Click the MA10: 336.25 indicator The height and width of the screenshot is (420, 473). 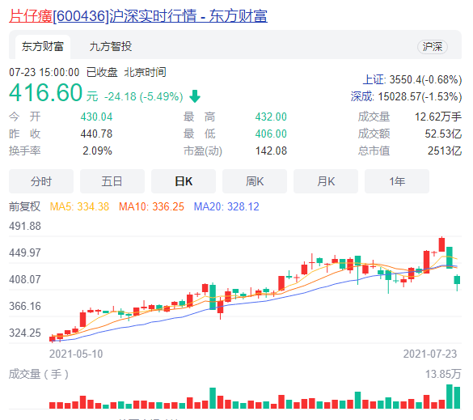coord(151,206)
